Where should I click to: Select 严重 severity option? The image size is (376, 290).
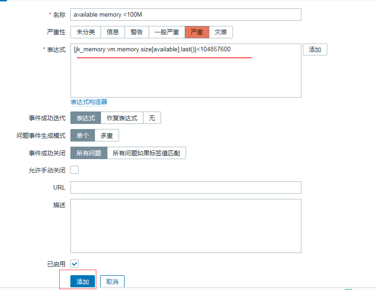click(197, 32)
